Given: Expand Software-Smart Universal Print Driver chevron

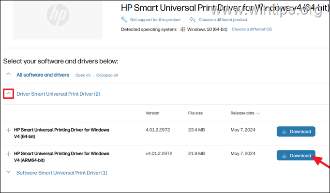Looking at the screenshot, I should pyautogui.click(x=8, y=172).
